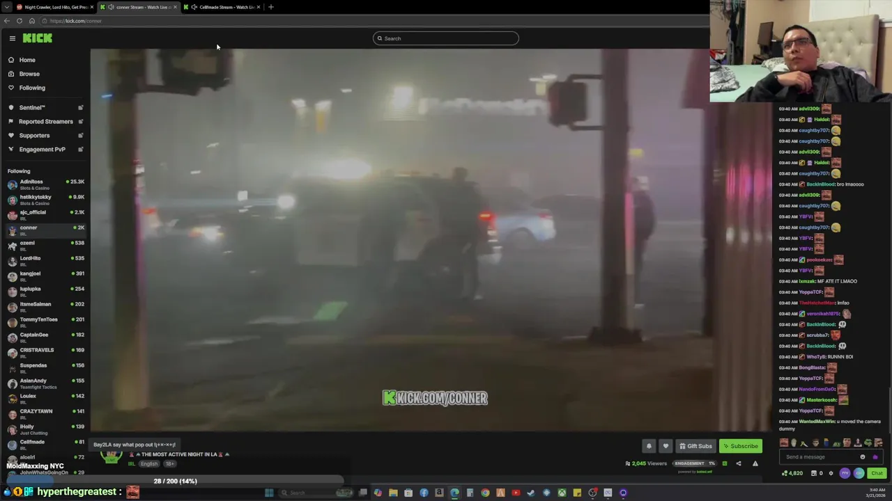Open a new browser tab

tap(271, 7)
